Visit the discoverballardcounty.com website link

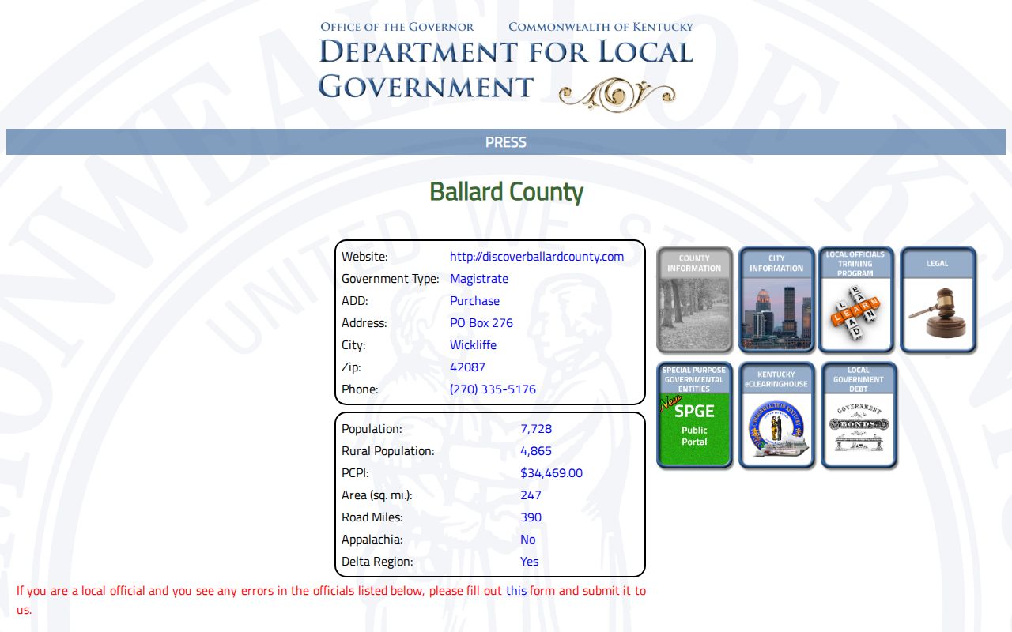pyautogui.click(x=537, y=257)
